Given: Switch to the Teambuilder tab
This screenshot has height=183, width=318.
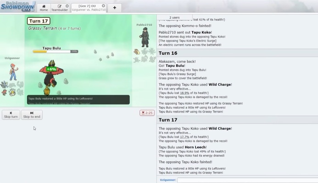Looking at the screenshot, I should click(x=60, y=8).
